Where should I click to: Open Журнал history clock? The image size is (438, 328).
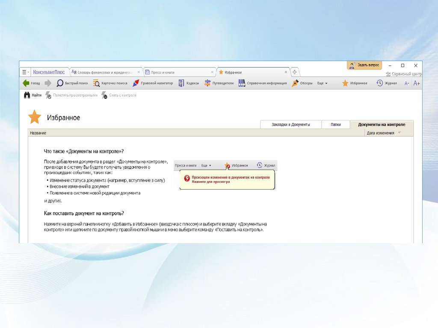point(387,83)
